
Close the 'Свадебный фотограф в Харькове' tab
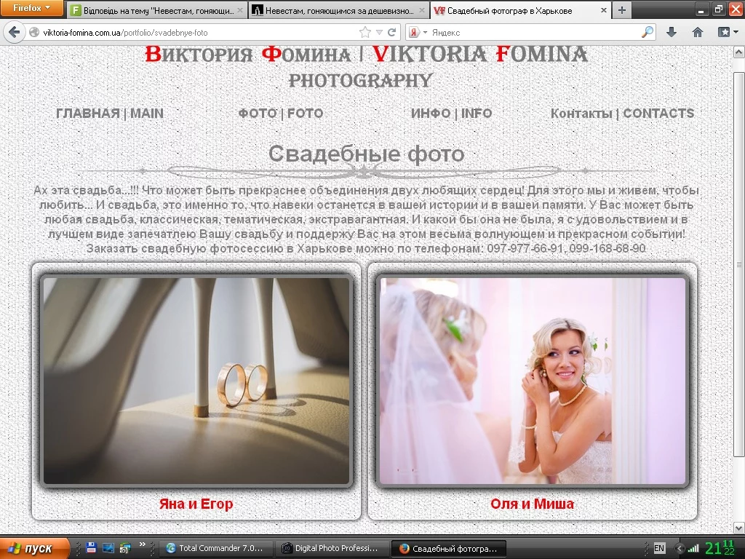pyautogui.click(x=603, y=10)
